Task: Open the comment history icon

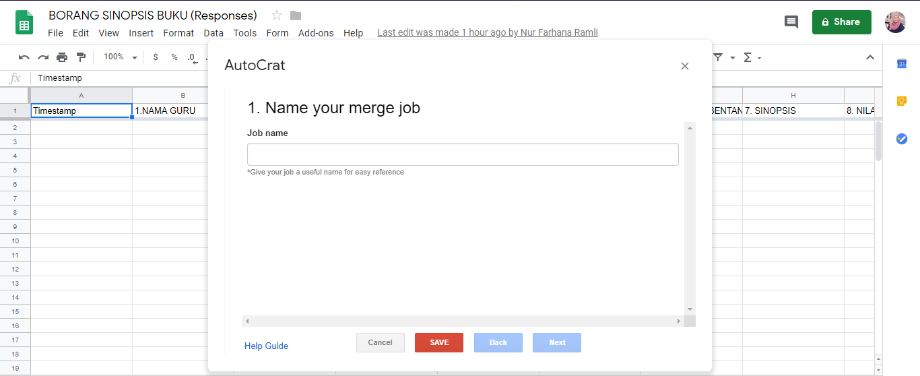Action: point(791,22)
